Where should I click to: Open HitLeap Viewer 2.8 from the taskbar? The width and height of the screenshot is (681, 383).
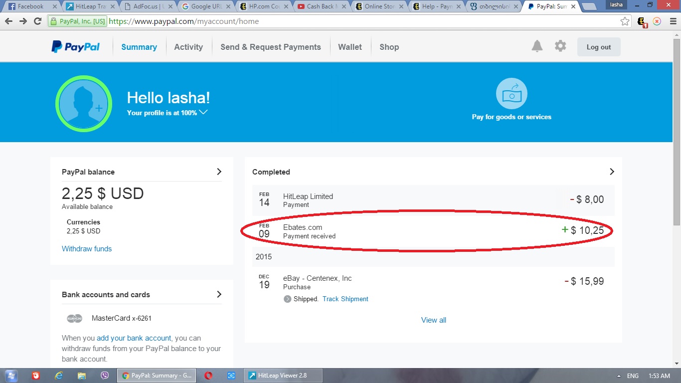pos(283,376)
